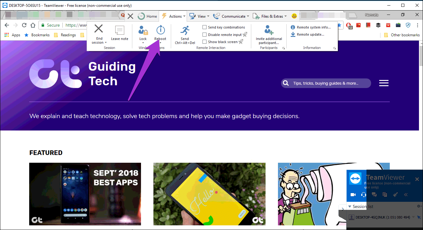Click the Pocket-style red extension icon
Viewport: 423px width, 230px height.
388,25
